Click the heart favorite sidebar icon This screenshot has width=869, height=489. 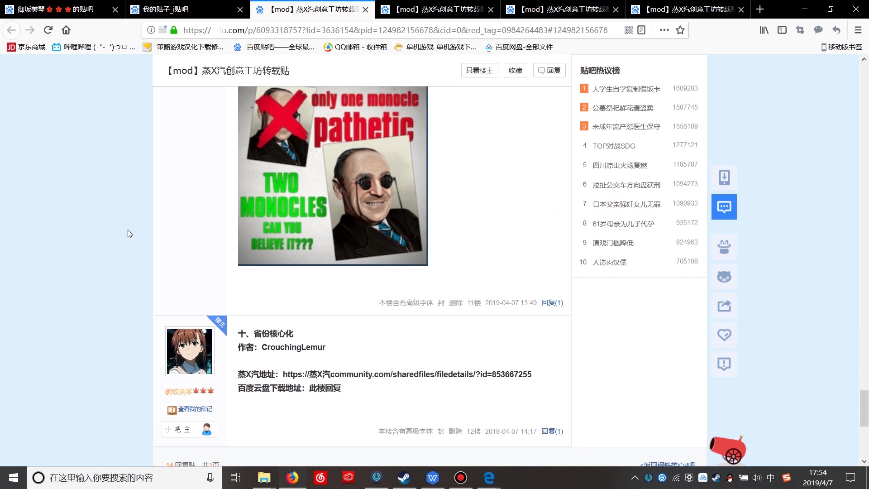click(x=724, y=335)
